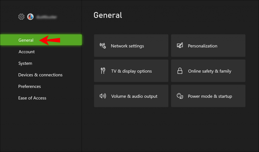This screenshot has height=152, width=259.
Task: Open the settings gear icon at top
Action: pyautogui.click(x=21, y=16)
